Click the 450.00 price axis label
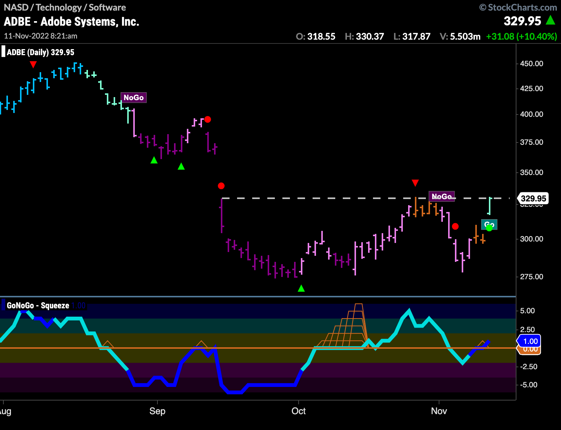The image size is (561, 430). (x=532, y=63)
